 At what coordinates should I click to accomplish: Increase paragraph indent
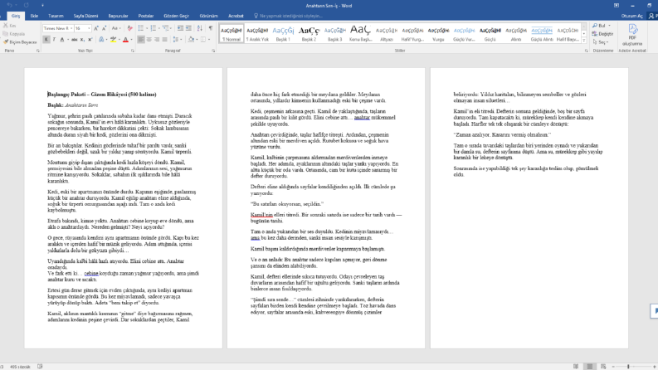click(188, 28)
